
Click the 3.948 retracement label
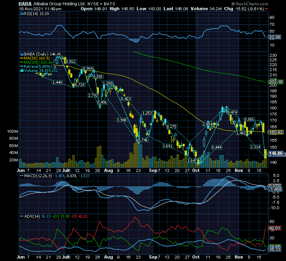[122, 120]
